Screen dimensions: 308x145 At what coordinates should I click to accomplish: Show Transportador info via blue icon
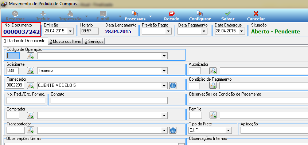click(173, 130)
